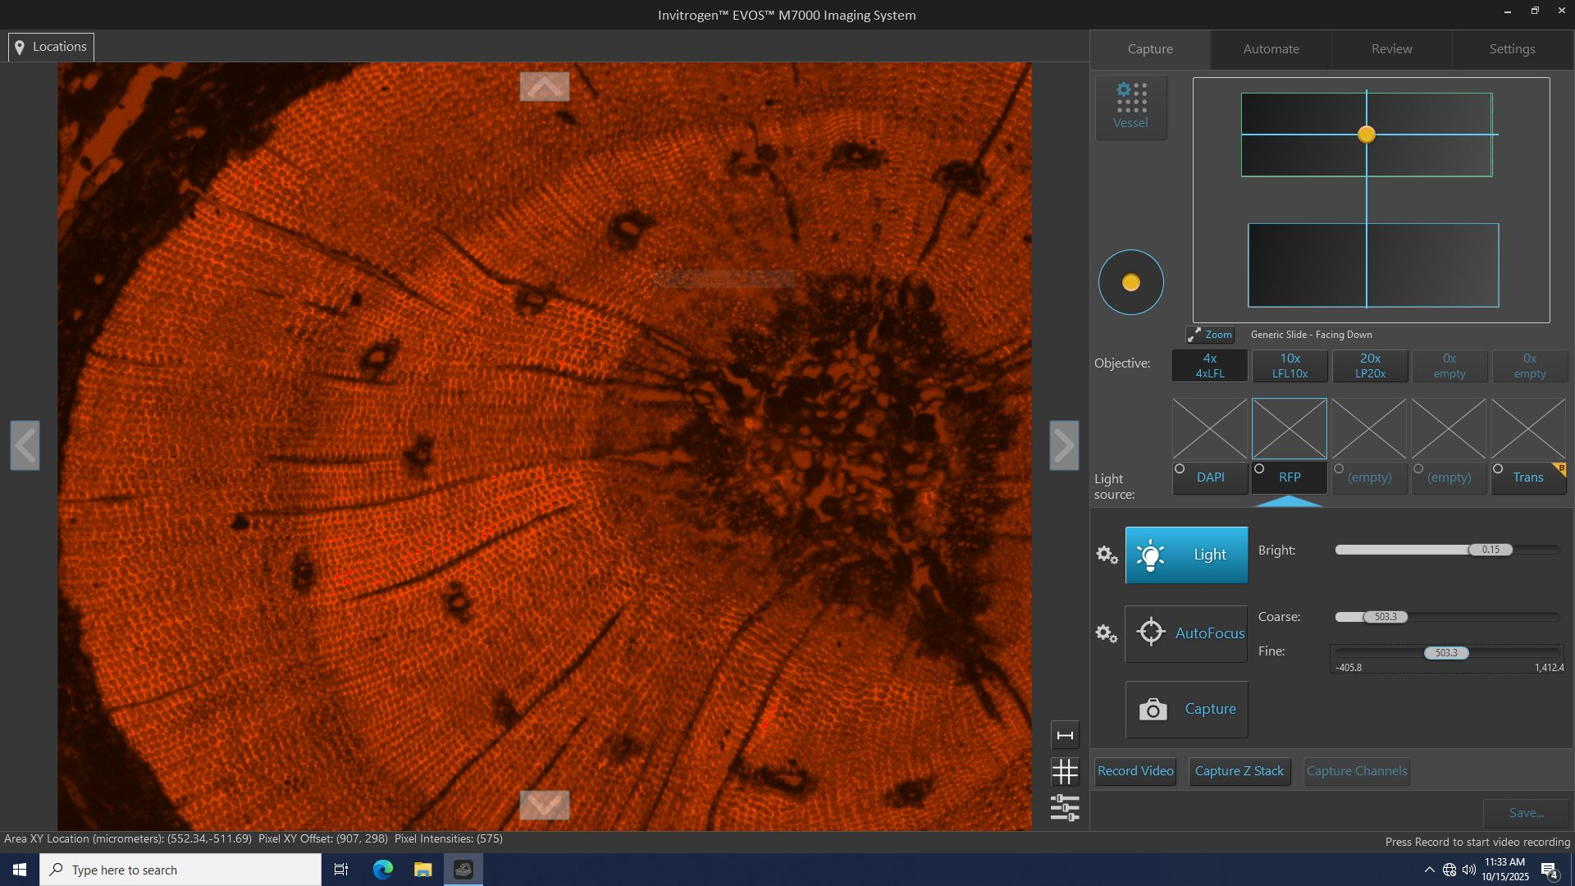Open Light settings gear icon
The image size is (1575, 886).
1107,555
